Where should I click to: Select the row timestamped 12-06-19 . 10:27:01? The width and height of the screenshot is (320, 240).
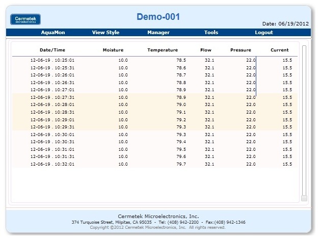[155, 90]
